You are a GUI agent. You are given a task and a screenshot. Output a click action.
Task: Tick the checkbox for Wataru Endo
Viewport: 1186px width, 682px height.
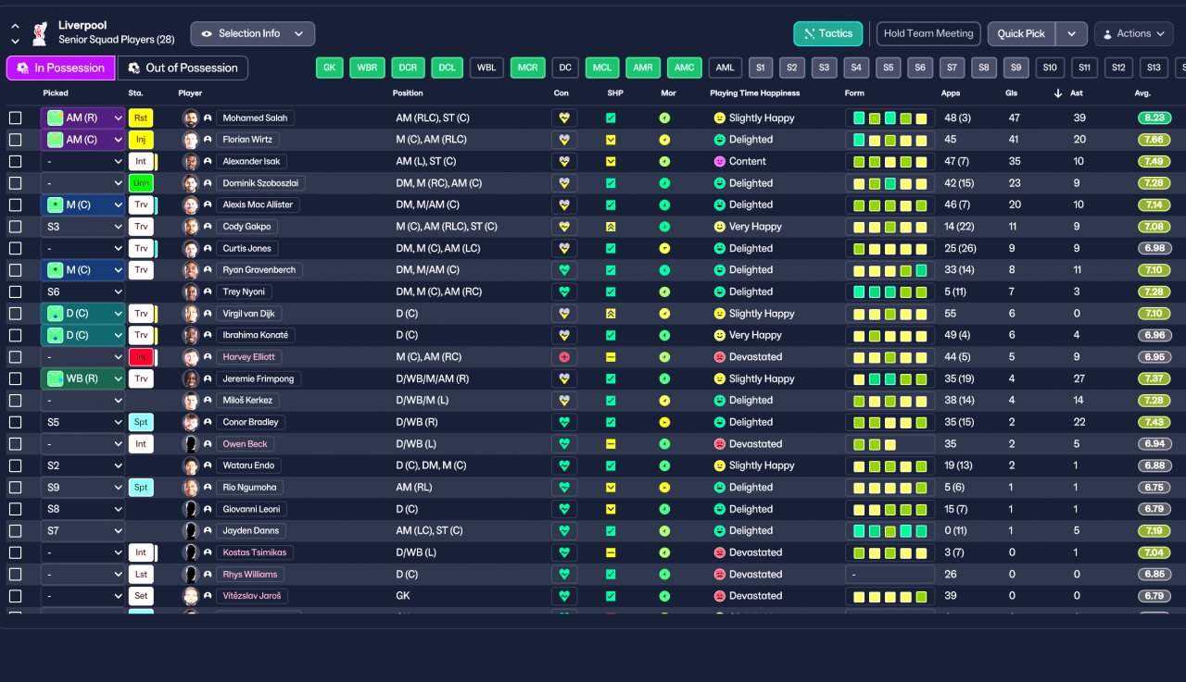(x=15, y=465)
